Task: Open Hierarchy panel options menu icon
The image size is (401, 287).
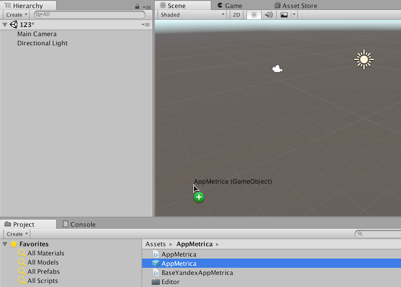Action: (147, 7)
